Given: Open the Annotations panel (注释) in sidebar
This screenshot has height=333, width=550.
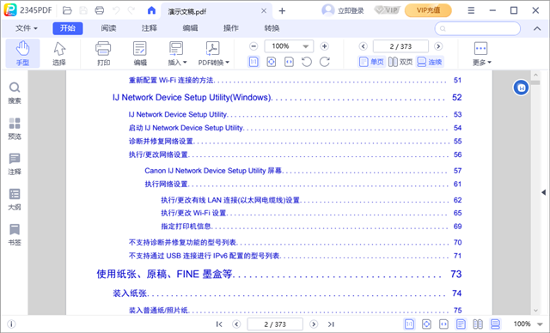Looking at the screenshot, I should click(x=15, y=164).
